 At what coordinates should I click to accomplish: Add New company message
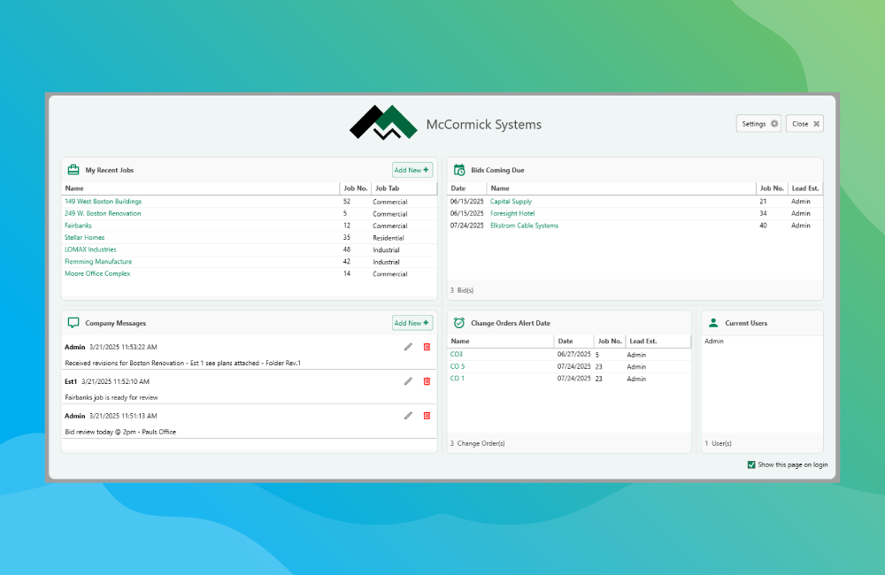412,323
